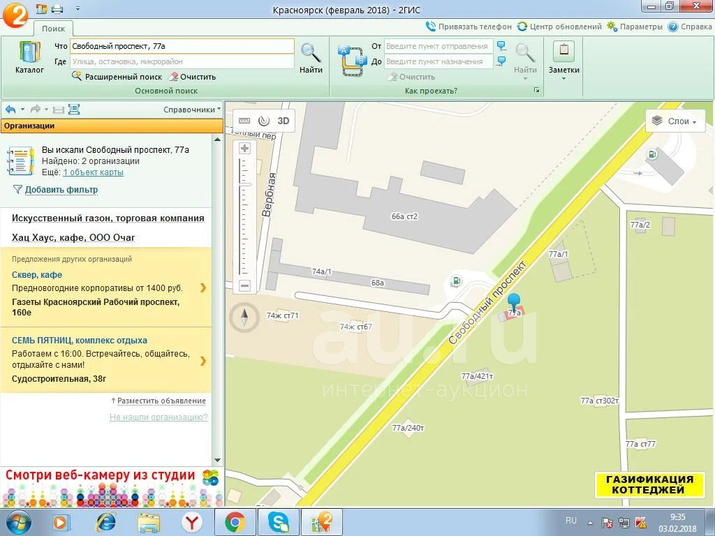This screenshot has width=715, height=536.
Task: Open Расширенный поиск
Action: click(x=117, y=77)
